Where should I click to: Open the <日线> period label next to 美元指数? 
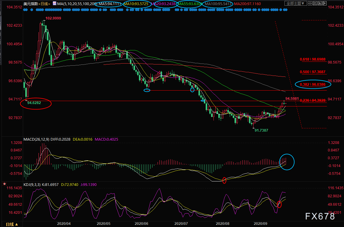(45, 4)
